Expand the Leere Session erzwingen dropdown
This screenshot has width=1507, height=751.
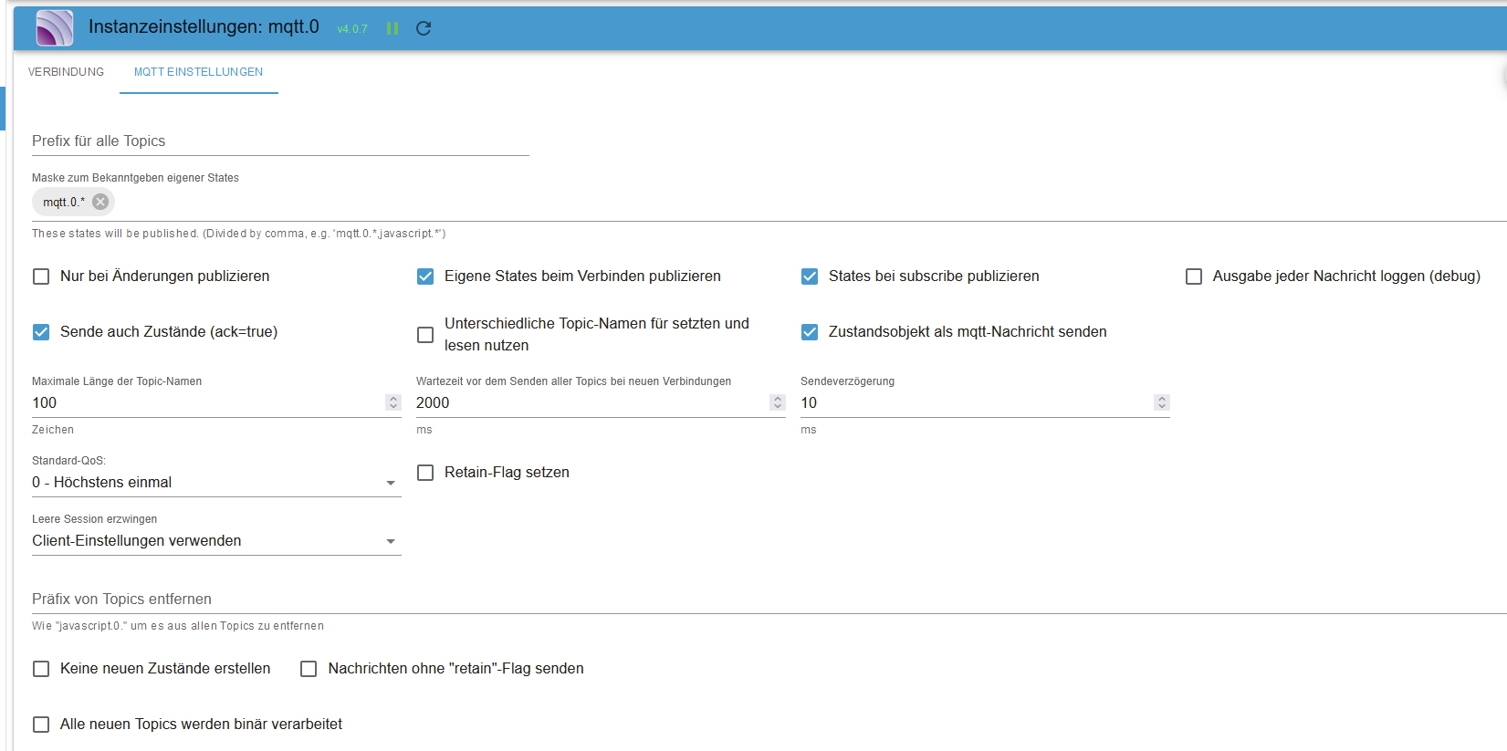coord(216,541)
